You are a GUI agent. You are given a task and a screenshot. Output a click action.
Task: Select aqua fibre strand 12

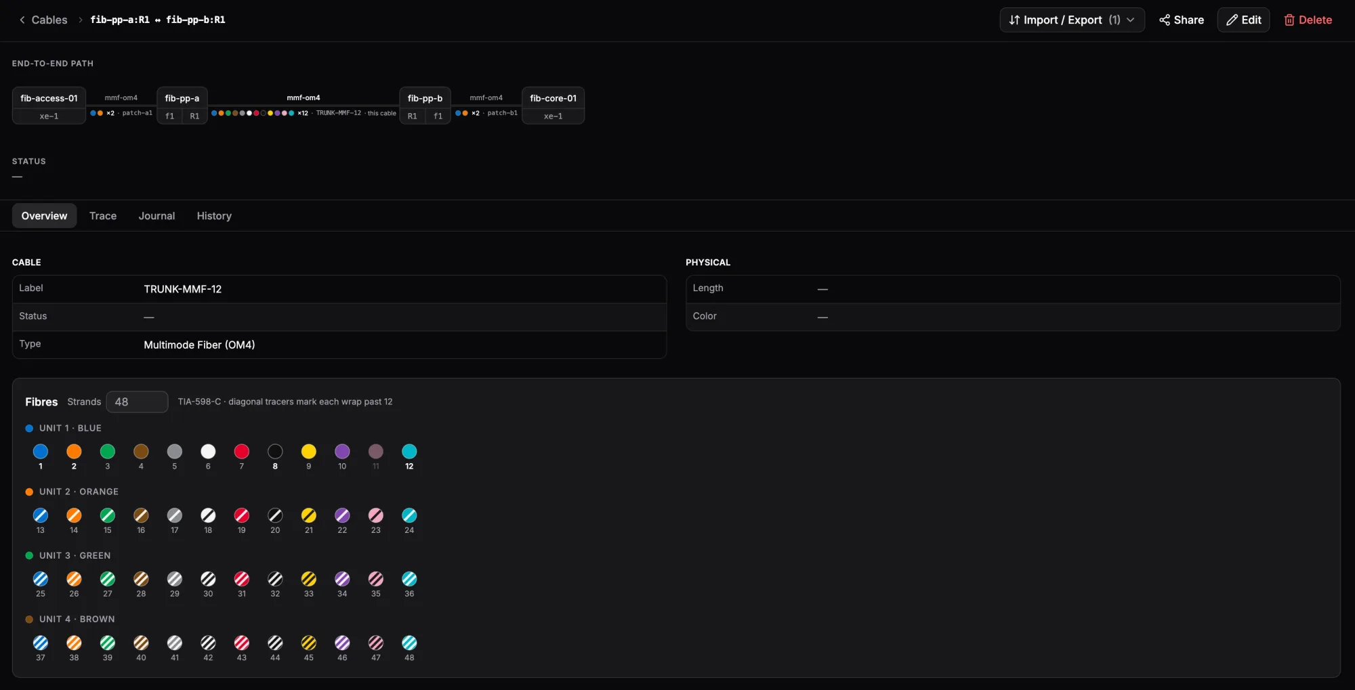point(409,452)
